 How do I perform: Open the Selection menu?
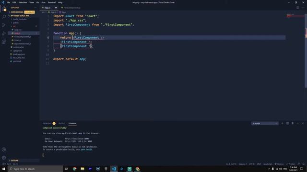[23, 2]
